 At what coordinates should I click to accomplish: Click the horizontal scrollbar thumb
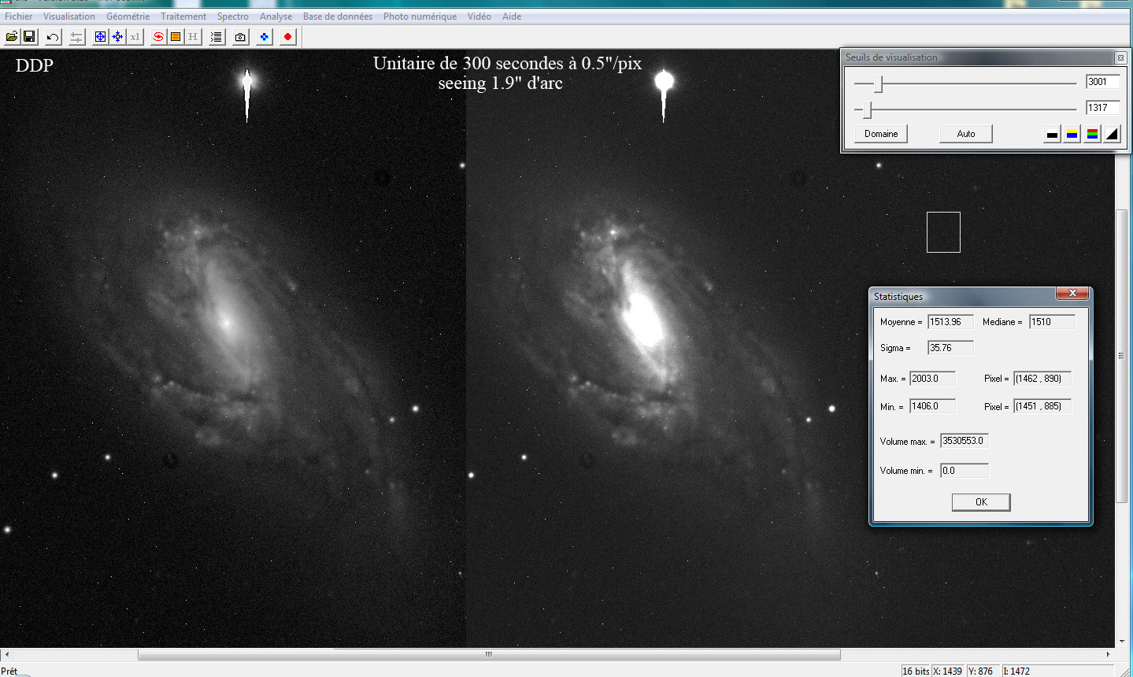489,654
